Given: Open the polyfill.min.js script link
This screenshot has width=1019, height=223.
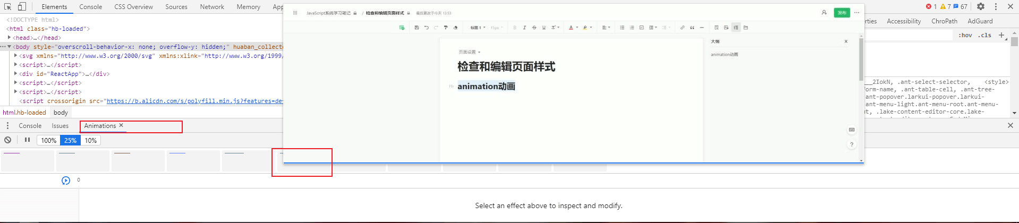Looking at the screenshot, I should (194, 101).
